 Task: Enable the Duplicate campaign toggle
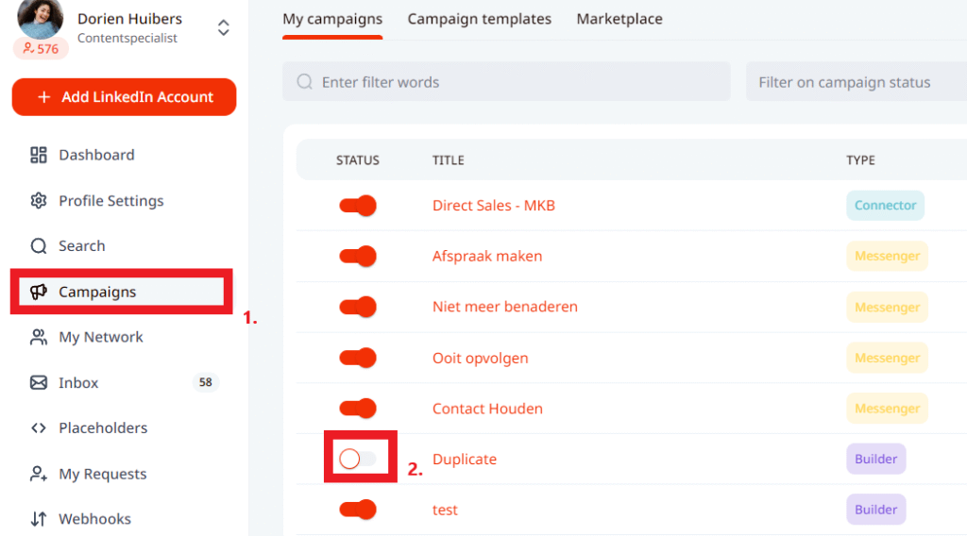(x=358, y=460)
